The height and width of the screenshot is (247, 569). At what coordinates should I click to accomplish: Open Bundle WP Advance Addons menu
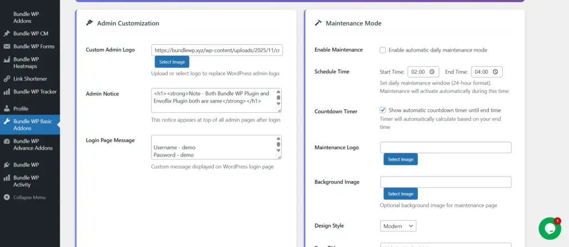tap(30, 145)
